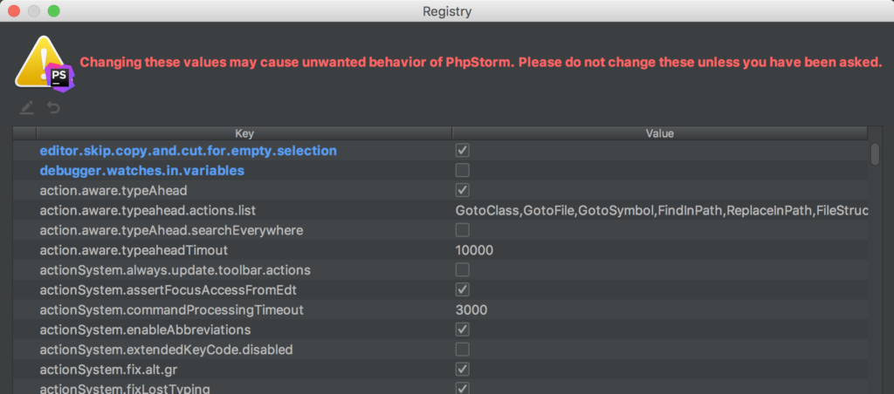Toggle action.aware.typeAhead checkbox
This screenshot has height=394, width=894.
[463, 190]
